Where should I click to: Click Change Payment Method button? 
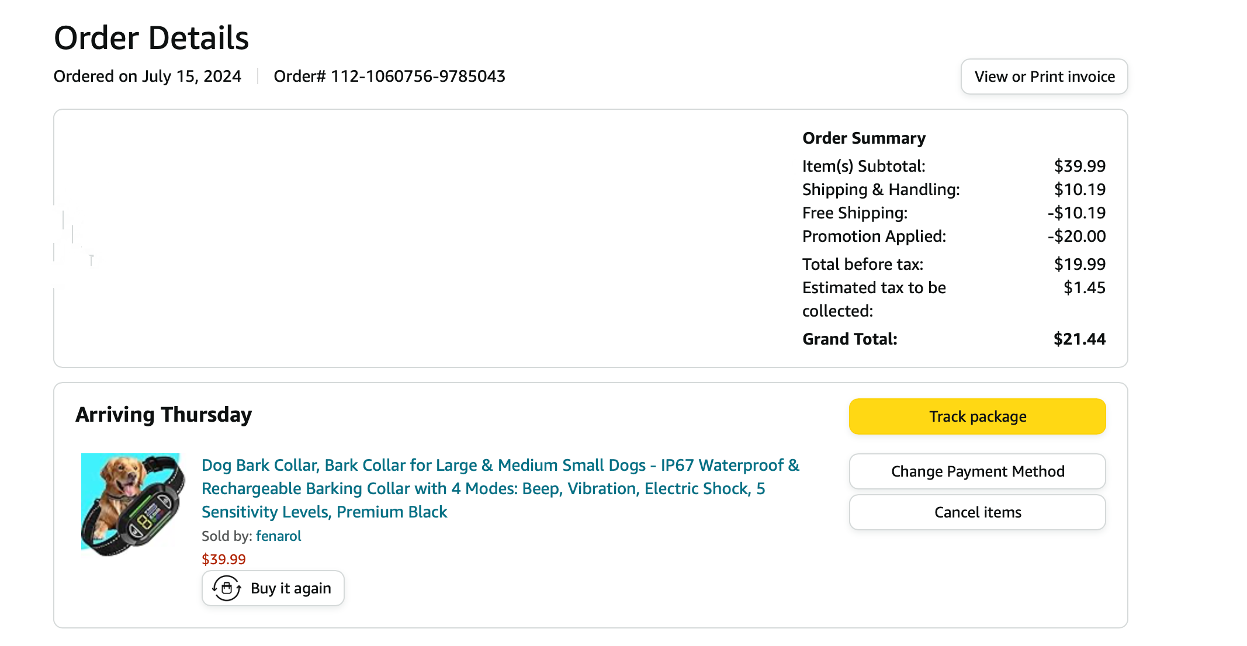click(977, 471)
